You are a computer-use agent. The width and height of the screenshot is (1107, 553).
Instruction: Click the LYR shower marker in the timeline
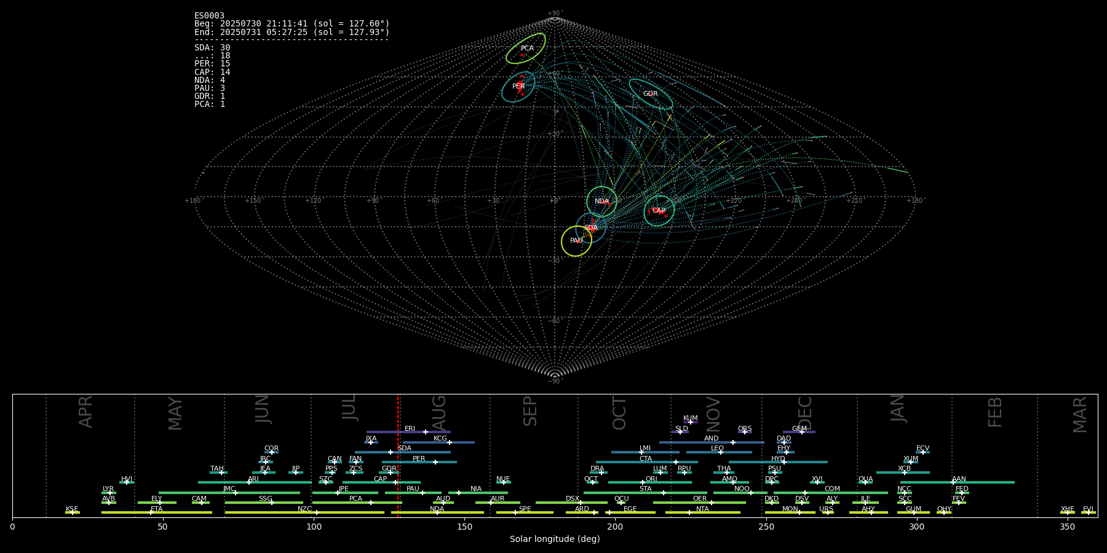pos(110,492)
